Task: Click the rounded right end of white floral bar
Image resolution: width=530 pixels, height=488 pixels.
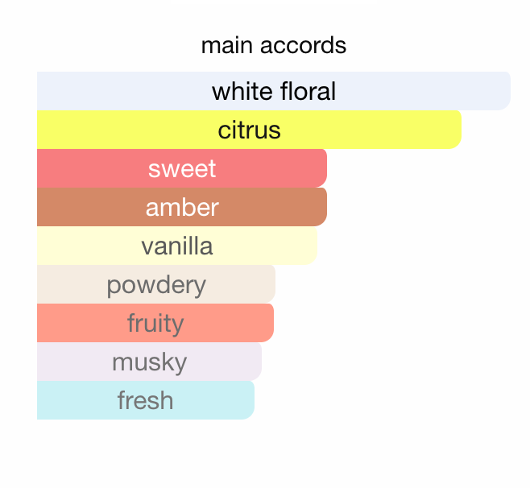Action: [x=502, y=91]
